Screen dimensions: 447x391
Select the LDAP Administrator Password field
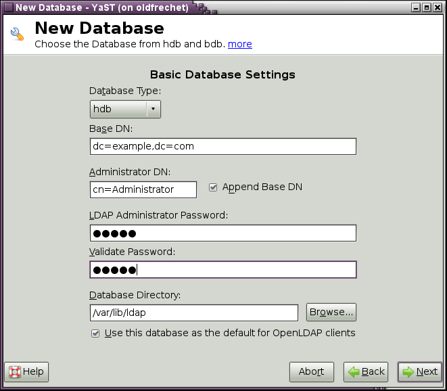coord(222,233)
